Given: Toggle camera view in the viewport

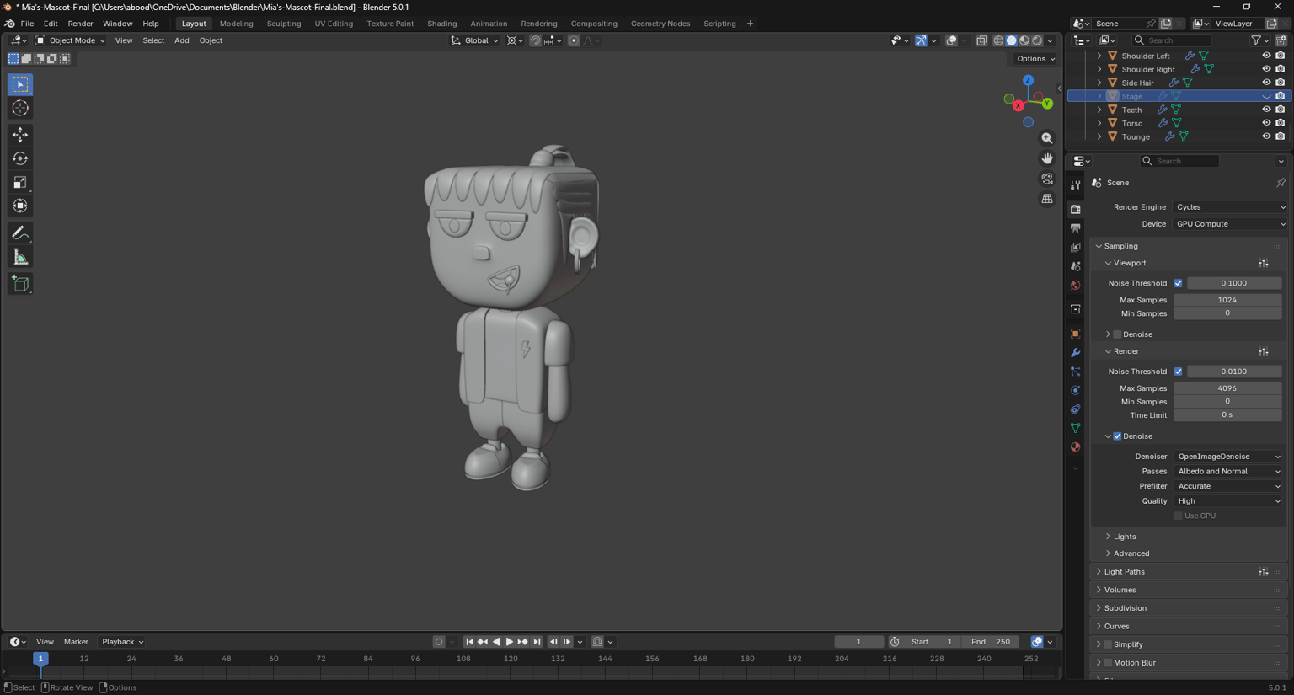Looking at the screenshot, I should 1047,179.
